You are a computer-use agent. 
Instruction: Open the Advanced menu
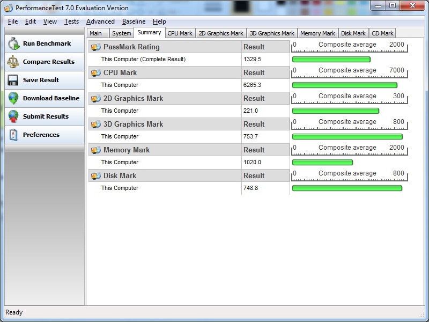[100, 21]
